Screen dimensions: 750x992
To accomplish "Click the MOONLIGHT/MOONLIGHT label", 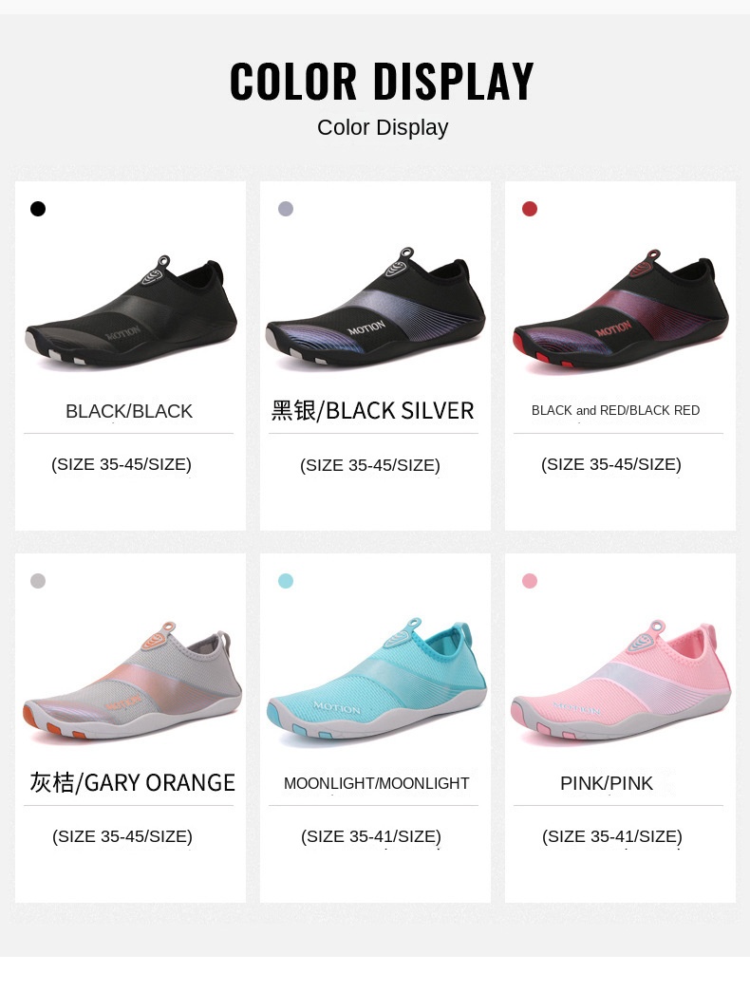I will pyautogui.click(x=377, y=783).
